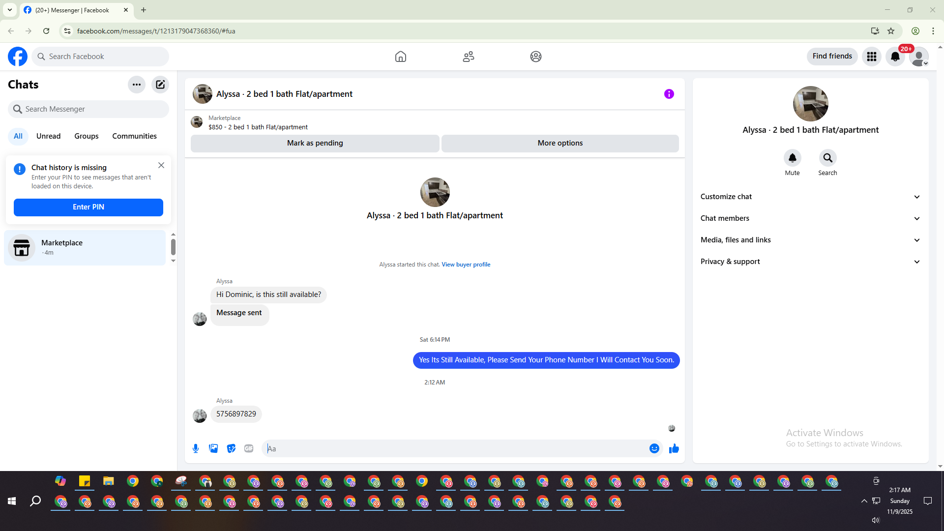Viewport: 944px width, 531px height.
Task: Switch to the Unread chats tab
Action: (x=48, y=136)
